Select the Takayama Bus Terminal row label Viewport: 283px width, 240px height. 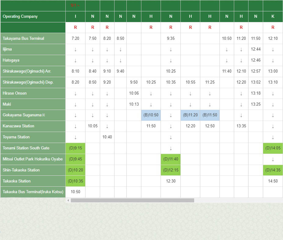tap(33, 39)
